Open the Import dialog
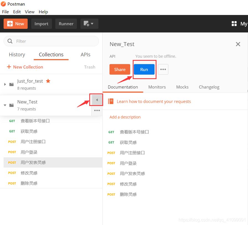The width and height of the screenshot is (248, 225). point(41,24)
